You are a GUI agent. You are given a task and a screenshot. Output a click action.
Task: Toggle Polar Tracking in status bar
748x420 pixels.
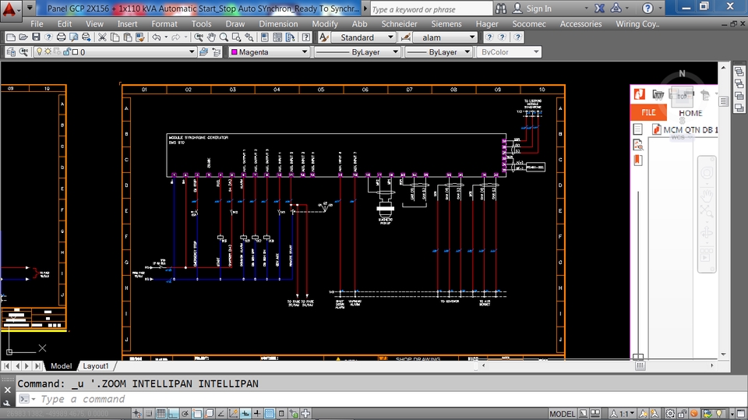click(x=185, y=413)
